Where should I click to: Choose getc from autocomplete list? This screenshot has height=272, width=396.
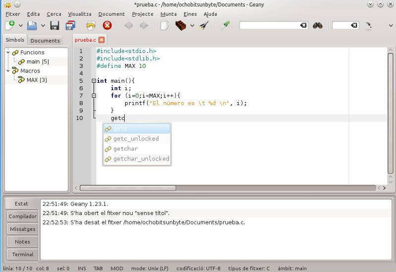pyautogui.click(x=137, y=129)
